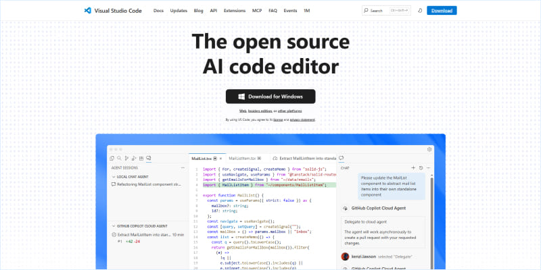Open the Events nav link
This screenshot has height=270, width=541.
pos(290,11)
